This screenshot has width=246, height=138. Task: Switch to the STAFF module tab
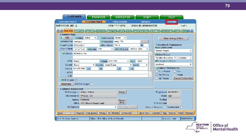147,17
